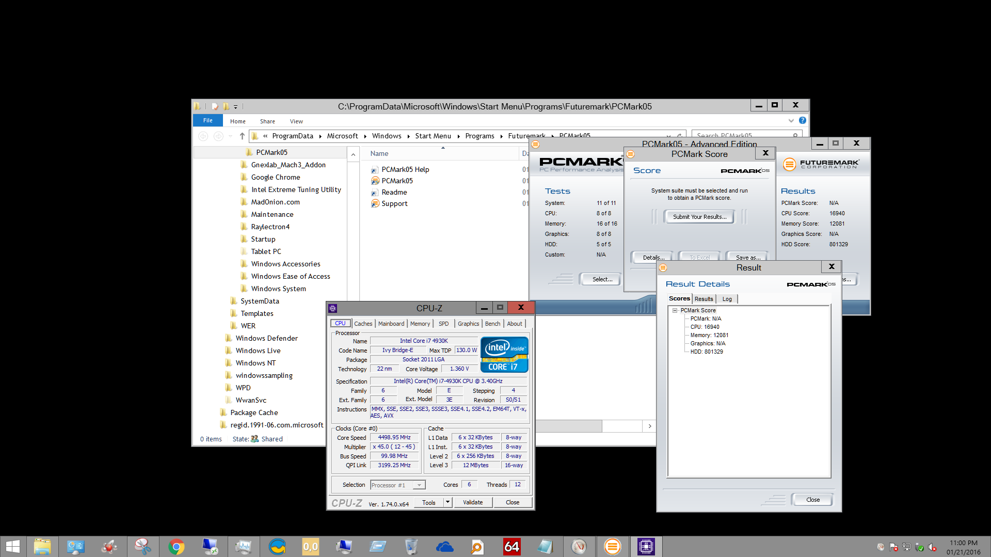Switch to CPU-Z Graphics tab

tap(468, 324)
